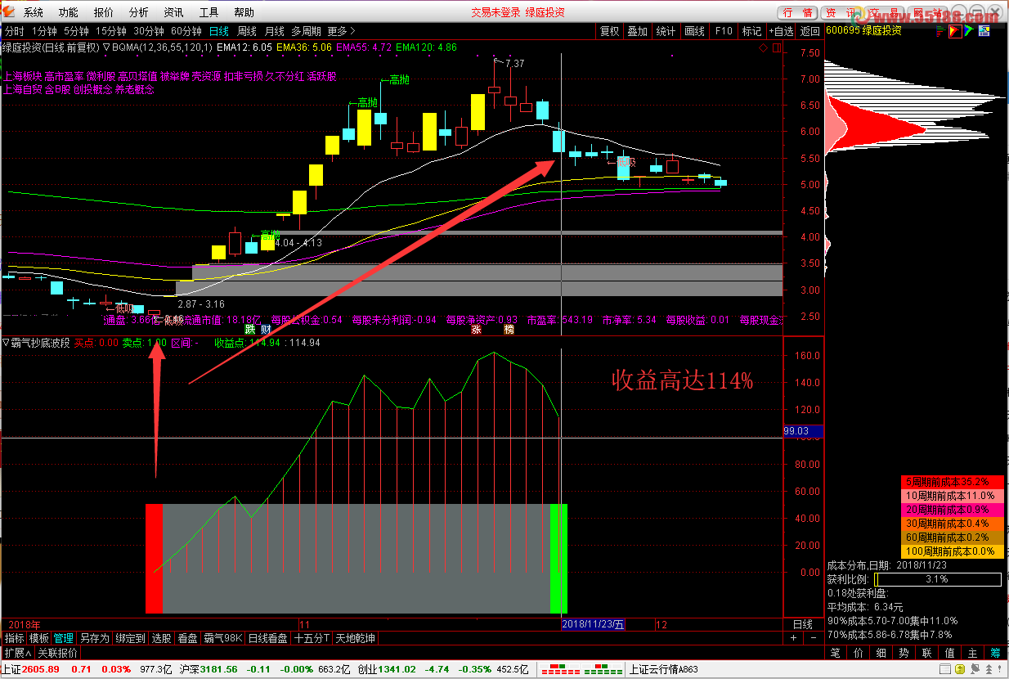Open the 分析 menu

tap(139, 12)
